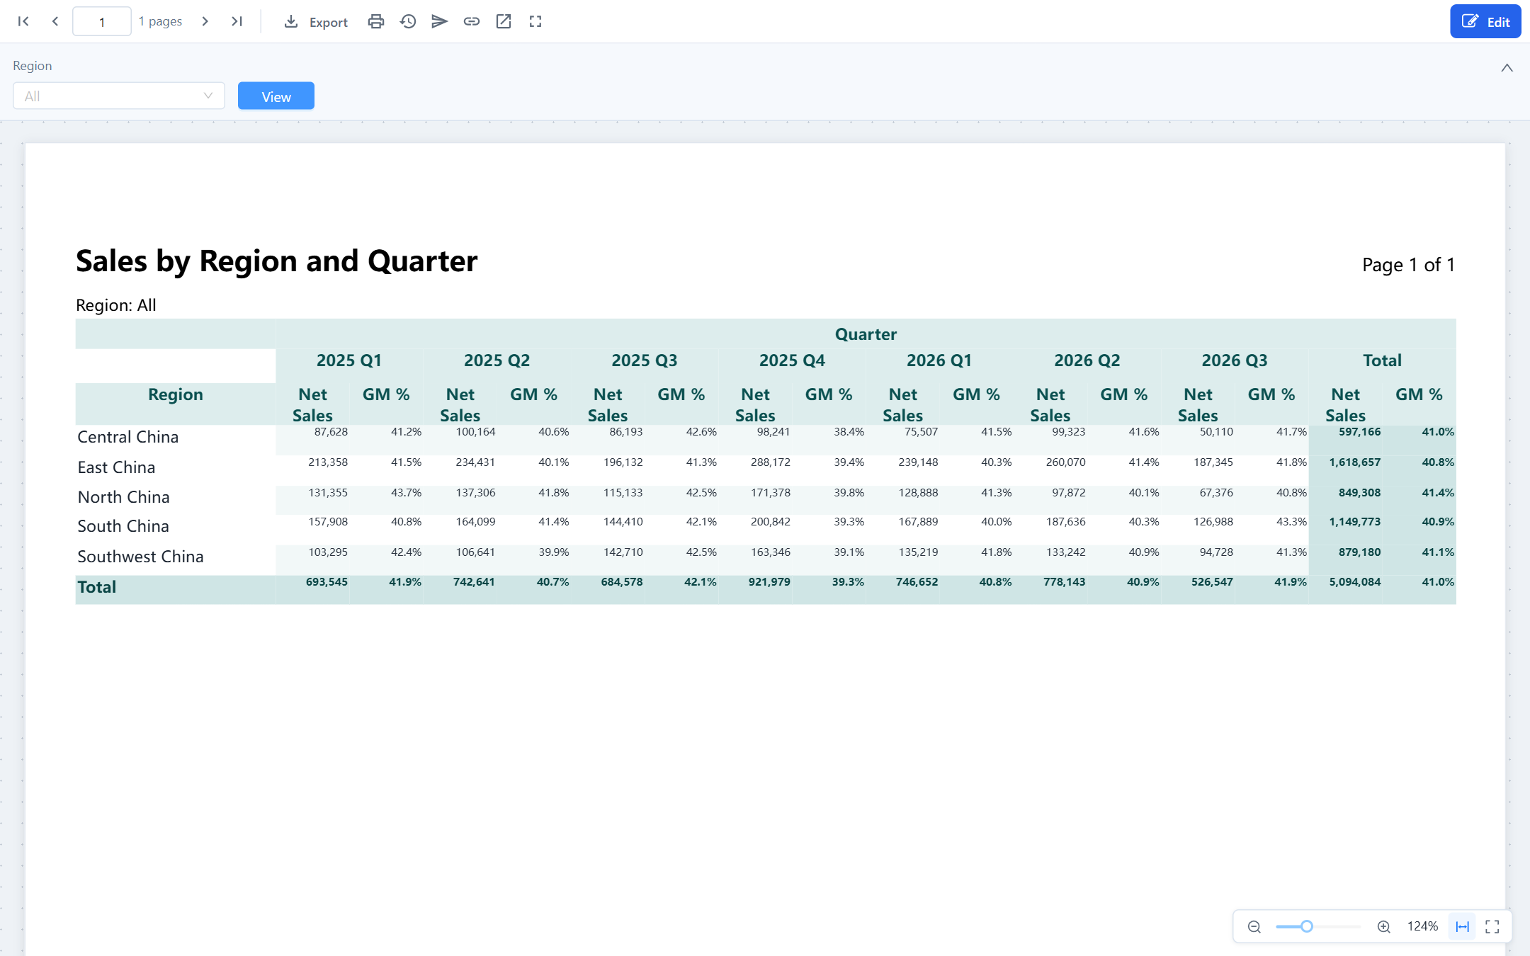Image resolution: width=1530 pixels, height=956 pixels.
Task: Click the 2025 Q2 column header
Action: coord(497,360)
